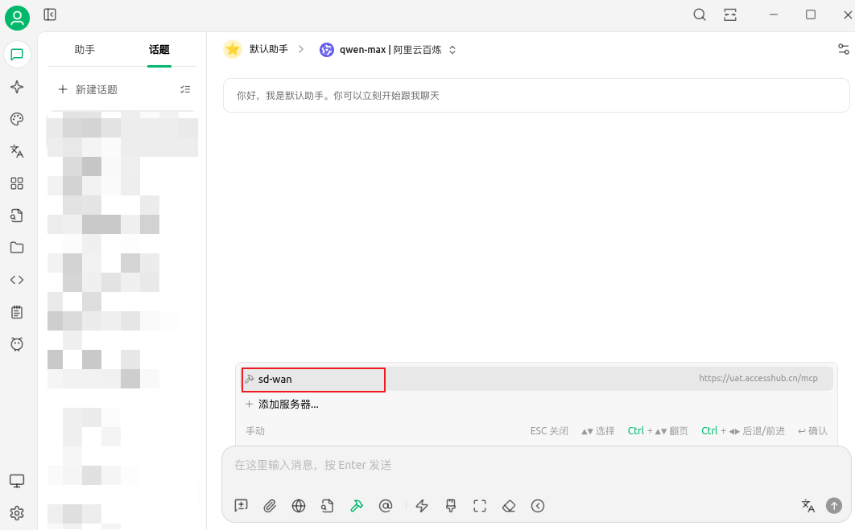The height and width of the screenshot is (530, 855).
Task: Open the translate page from sidebar
Action: [x=17, y=151]
